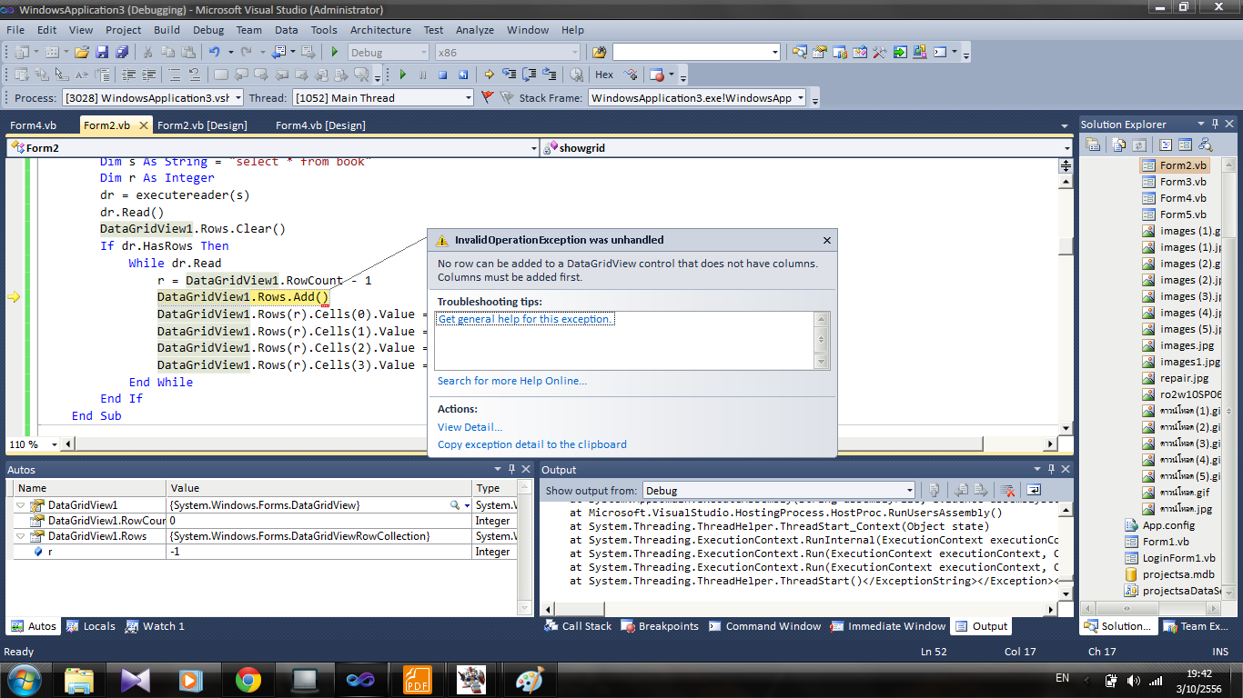Open the showgrid method name dropdown
Image resolution: width=1243 pixels, height=698 pixels.
pyautogui.click(x=807, y=147)
